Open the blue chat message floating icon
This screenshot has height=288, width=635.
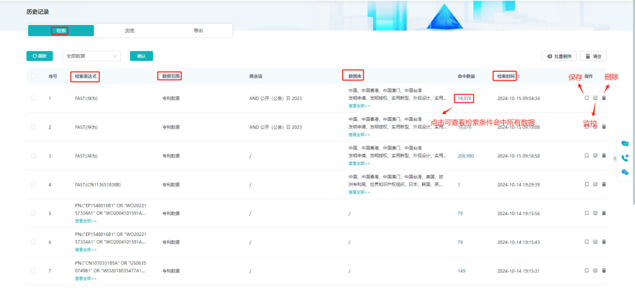(625, 144)
